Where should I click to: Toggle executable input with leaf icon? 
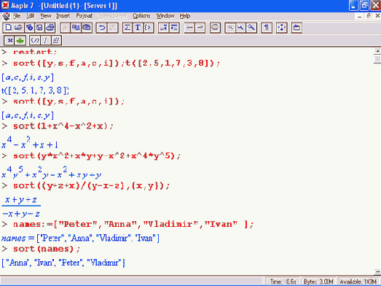point(20,40)
